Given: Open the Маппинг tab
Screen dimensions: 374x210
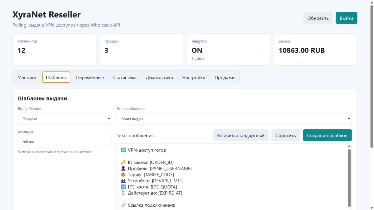Looking at the screenshot, I should point(27,77).
